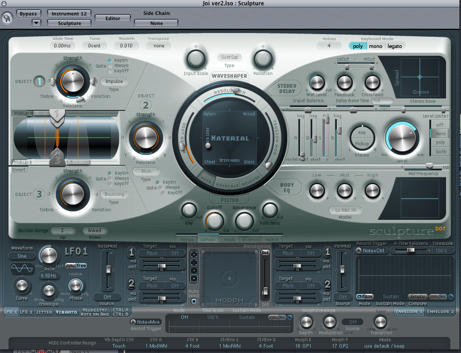Click the Object 1 Strength knob
461x353 pixels.
(x=72, y=81)
